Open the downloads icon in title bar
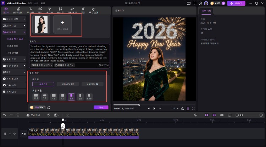Image resolution: width=266 pixels, height=147 pixels. point(200,3)
